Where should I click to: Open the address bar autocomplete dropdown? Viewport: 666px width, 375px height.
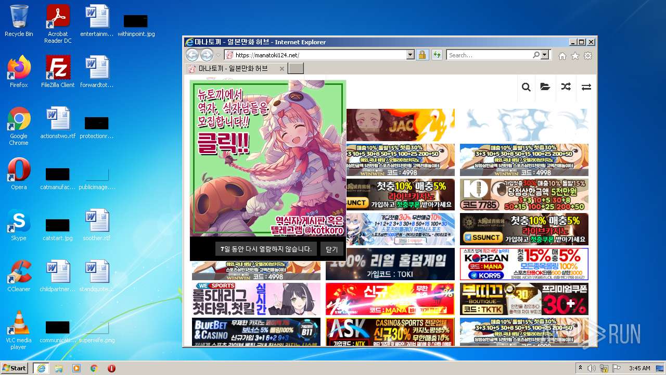[x=410, y=55]
